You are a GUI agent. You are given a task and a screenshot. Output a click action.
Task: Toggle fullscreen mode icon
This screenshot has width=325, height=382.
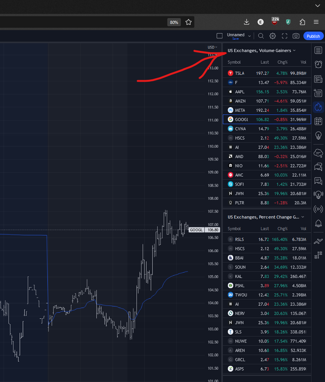pyautogui.click(x=284, y=36)
